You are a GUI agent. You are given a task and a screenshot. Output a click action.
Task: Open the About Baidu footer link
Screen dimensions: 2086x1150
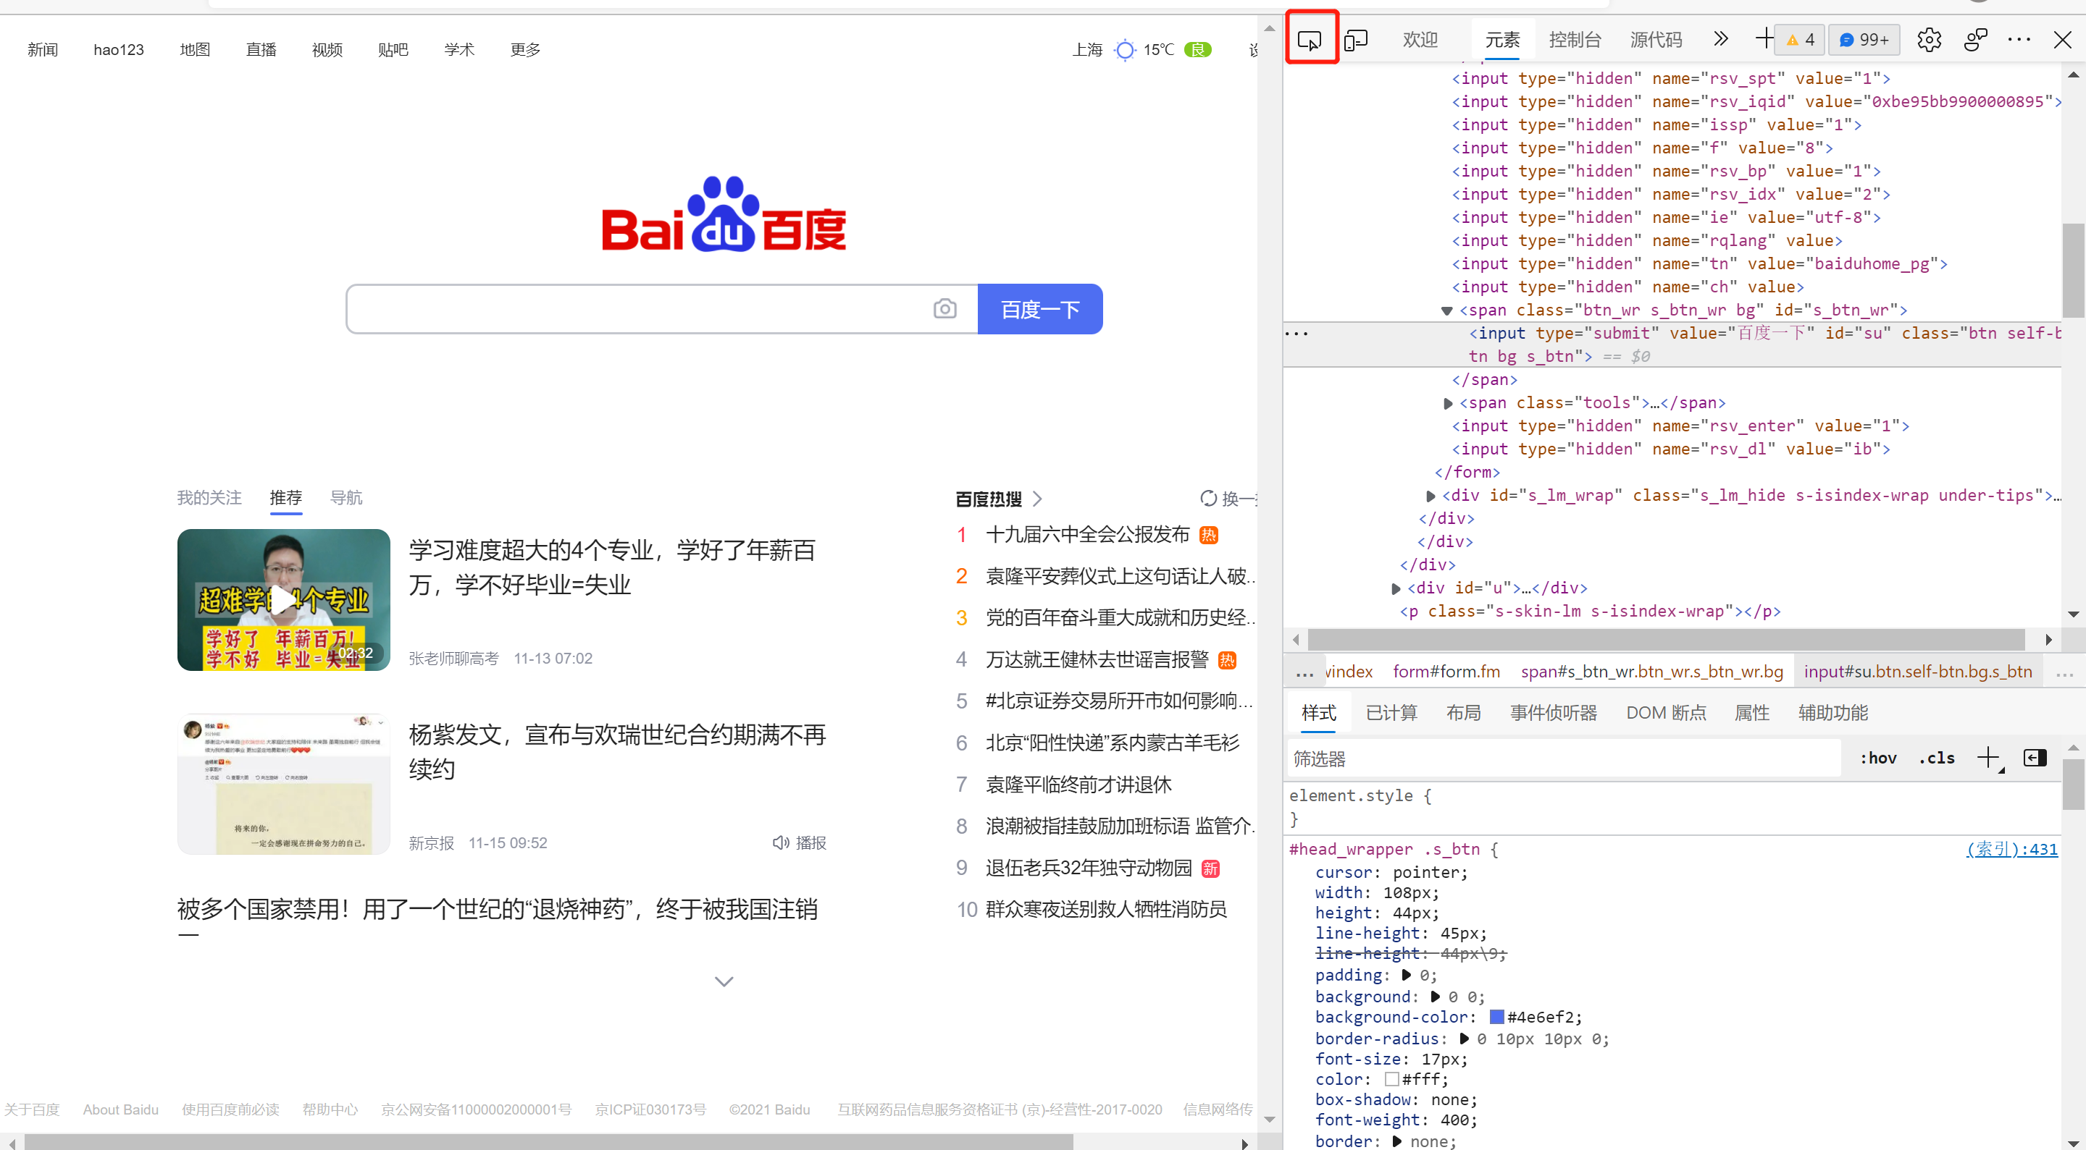[121, 1109]
